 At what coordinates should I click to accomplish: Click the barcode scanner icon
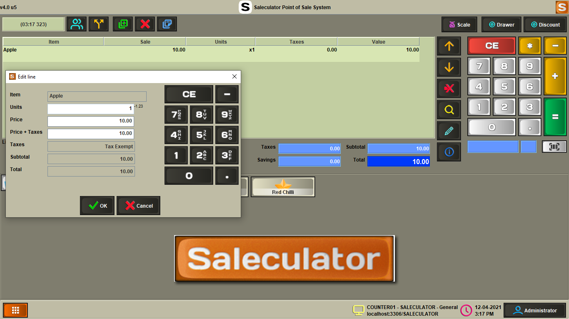(554, 147)
